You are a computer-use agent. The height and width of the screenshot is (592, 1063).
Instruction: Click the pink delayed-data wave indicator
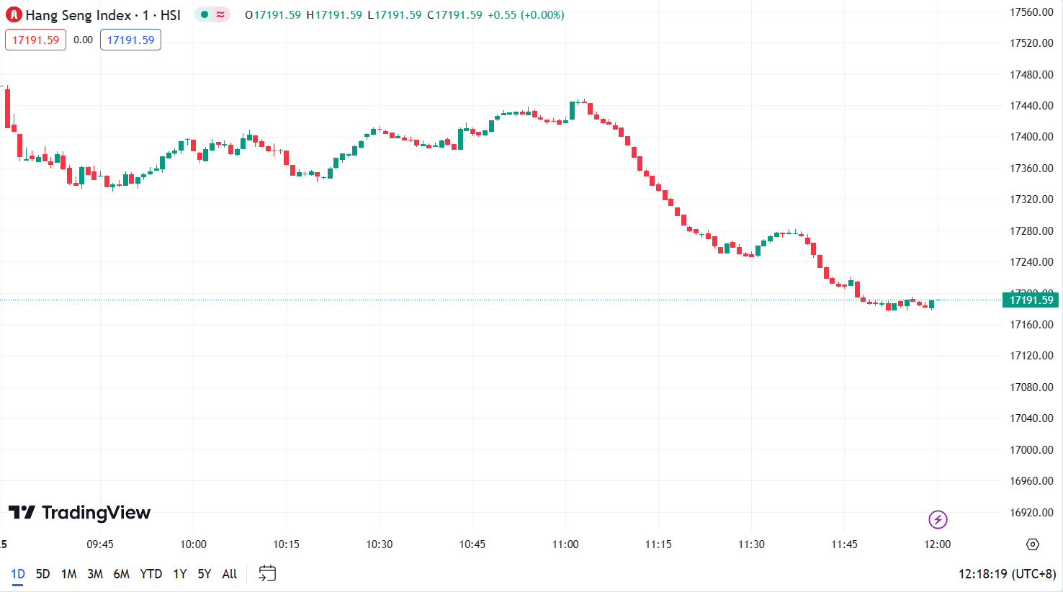coord(220,15)
